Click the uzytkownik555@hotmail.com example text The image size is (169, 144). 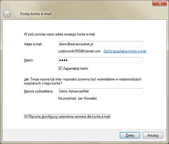point(79,51)
